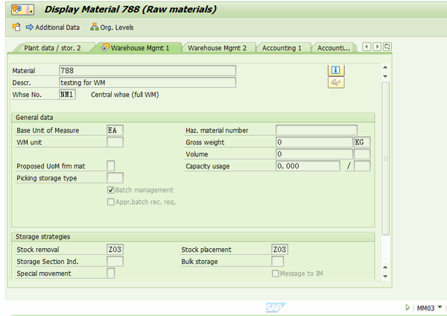
Task: Open the Accounting 1 tab
Action: click(x=282, y=48)
